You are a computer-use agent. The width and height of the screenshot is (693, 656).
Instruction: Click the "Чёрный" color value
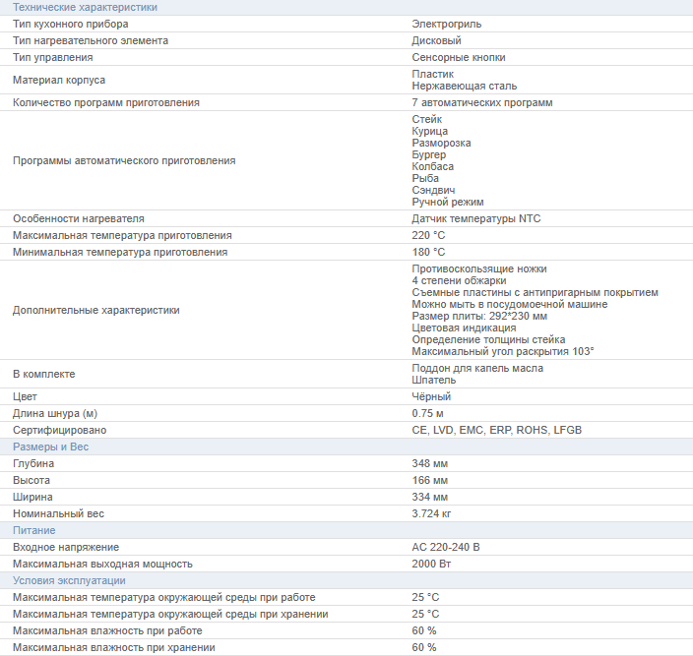point(431,396)
